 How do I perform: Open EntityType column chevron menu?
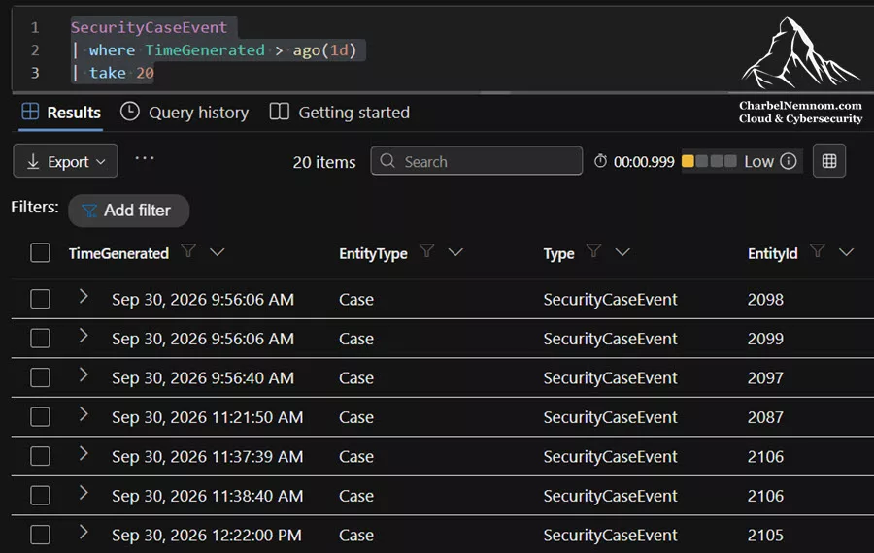point(456,252)
